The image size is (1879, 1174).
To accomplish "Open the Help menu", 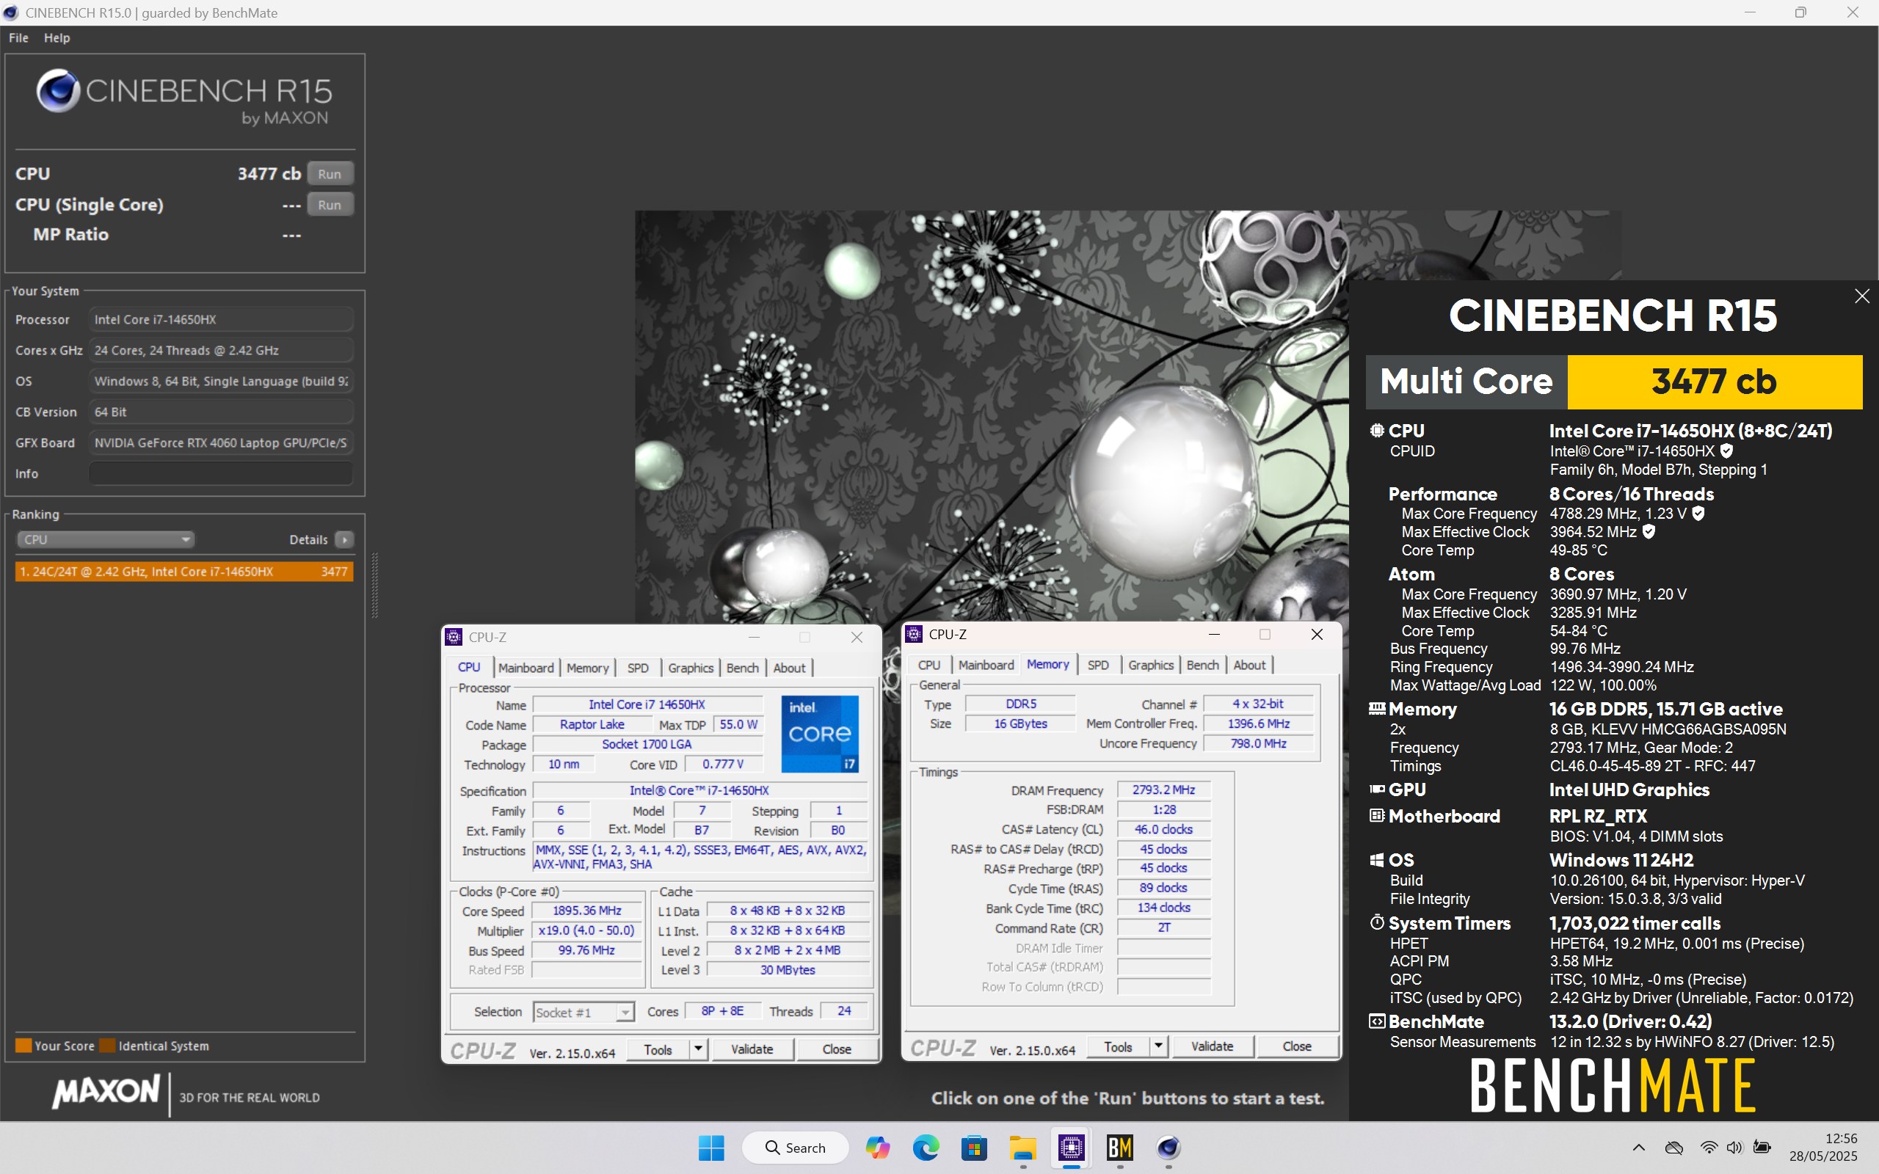I will point(57,37).
